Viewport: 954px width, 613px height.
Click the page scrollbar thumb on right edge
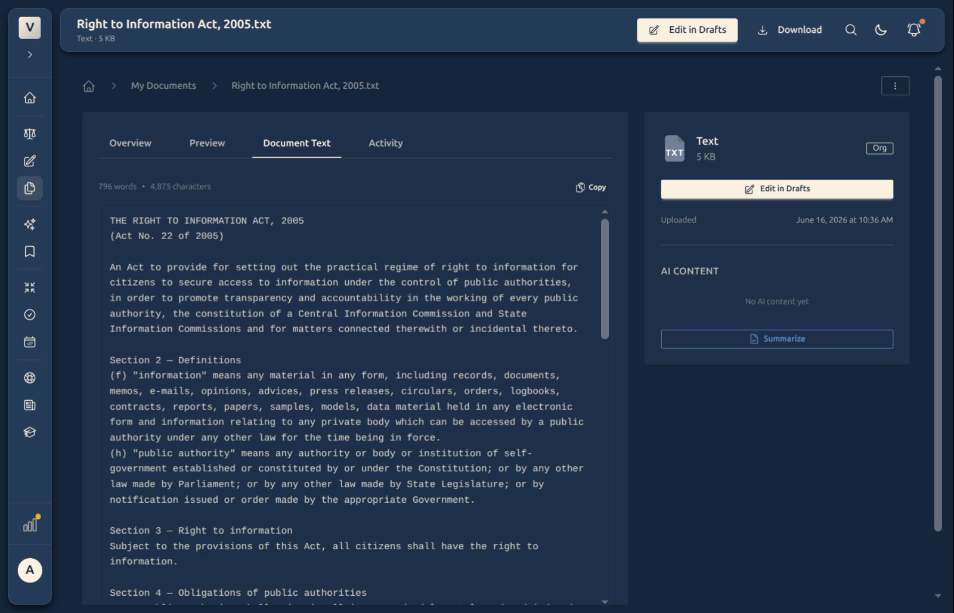938,303
